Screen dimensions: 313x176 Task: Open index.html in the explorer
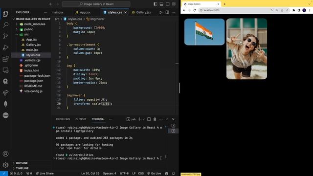click(x=31, y=70)
